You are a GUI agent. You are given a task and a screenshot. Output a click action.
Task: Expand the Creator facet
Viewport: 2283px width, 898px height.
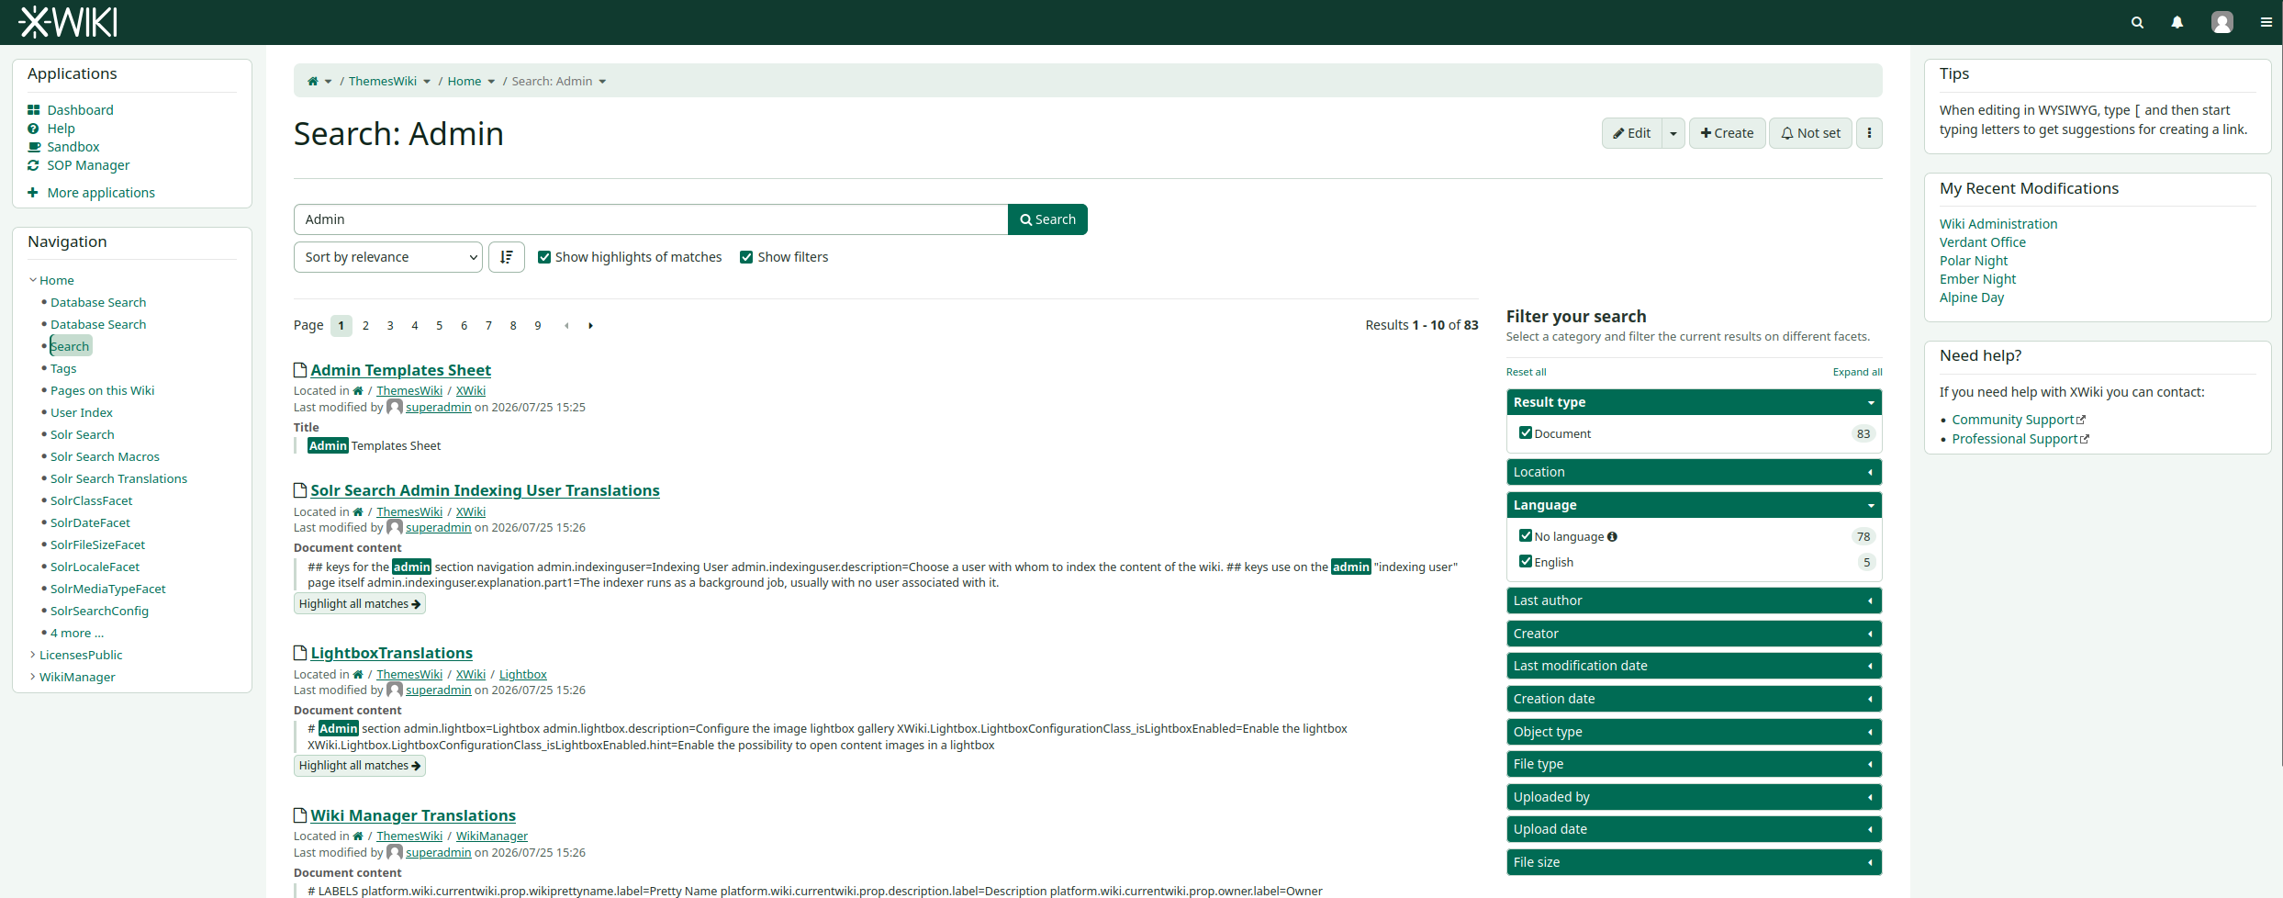click(1695, 634)
